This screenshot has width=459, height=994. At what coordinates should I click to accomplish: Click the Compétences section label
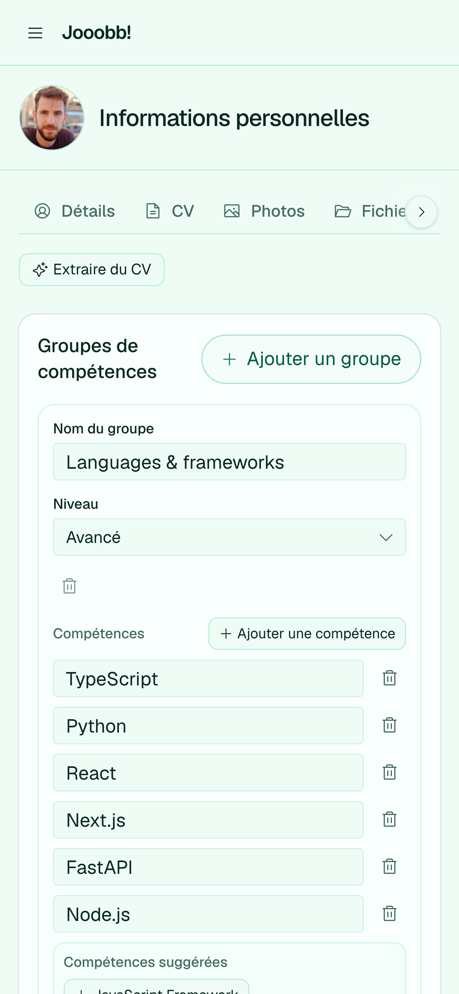99,634
